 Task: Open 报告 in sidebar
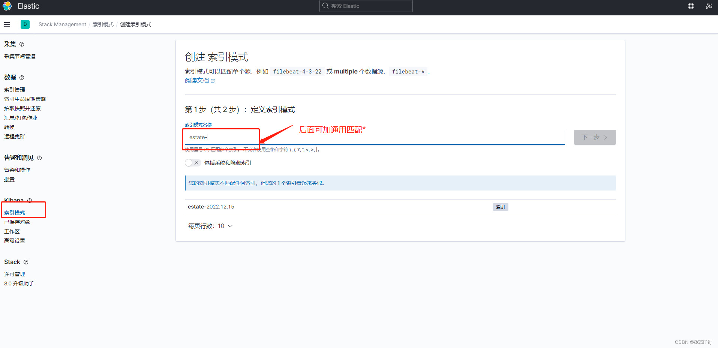pos(9,179)
